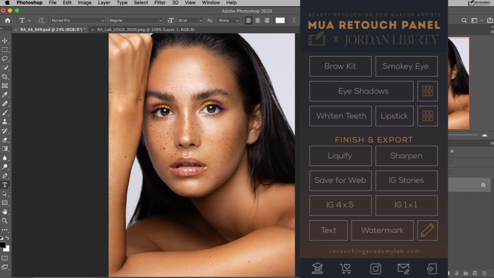The image size is (494, 278).
Task: Click the Liquify button in MUA panel
Action: click(340, 155)
